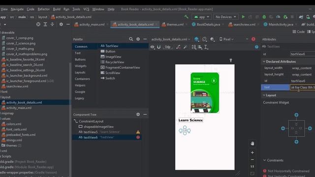Click clear all constraints icon
315x177 pixels.
[178, 47]
